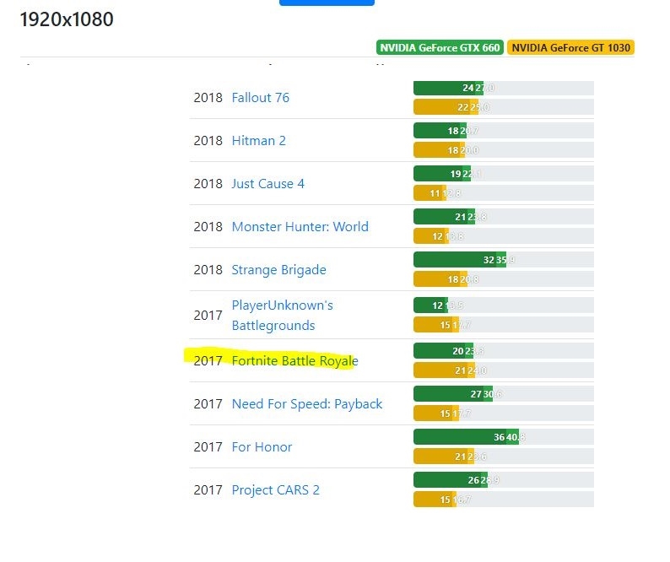
Task: Select the green bar for Strange Brigade
Action: 458,260
